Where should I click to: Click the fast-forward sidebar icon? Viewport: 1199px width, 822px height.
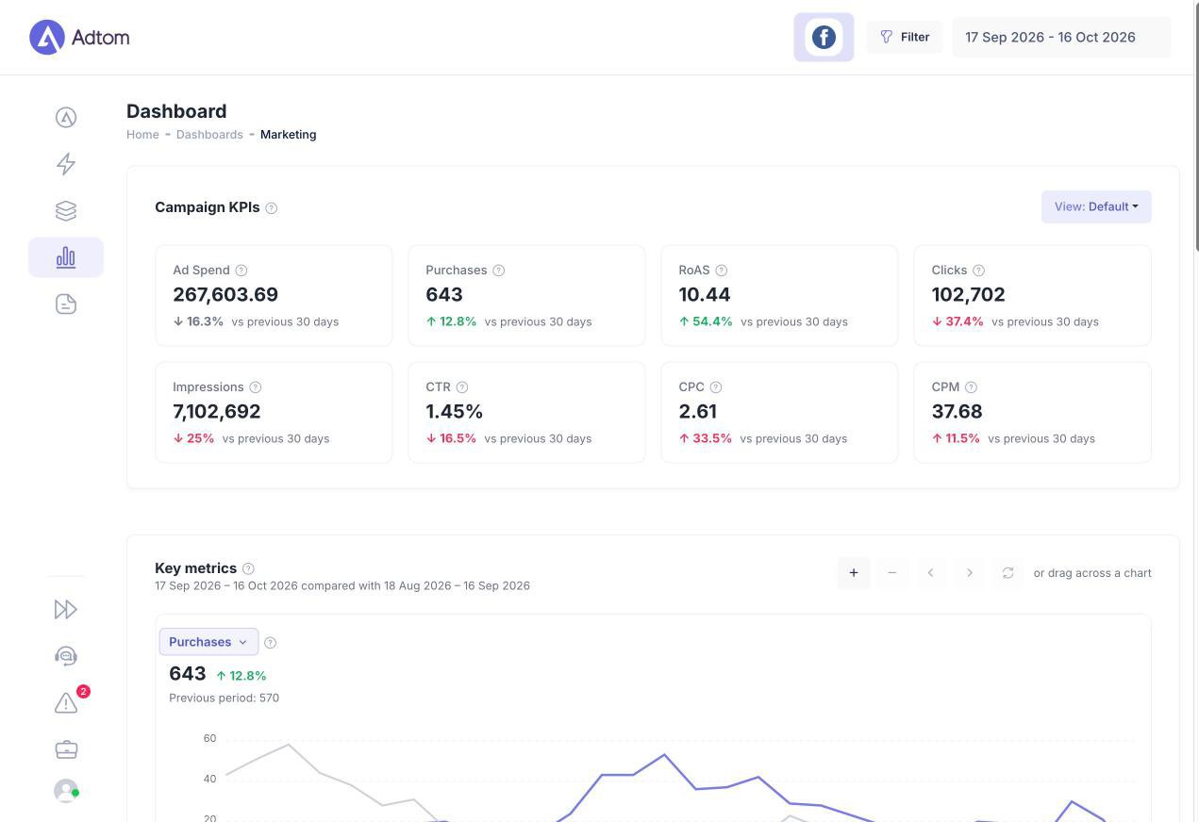(x=66, y=609)
